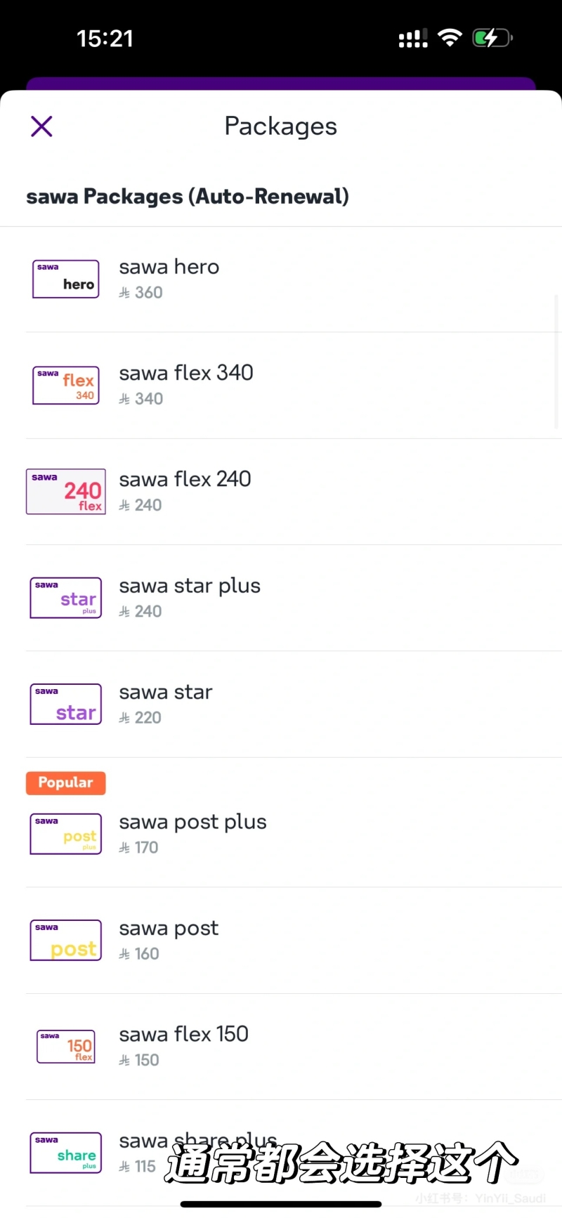
Task: Select sawa star plus package title
Action: [190, 586]
